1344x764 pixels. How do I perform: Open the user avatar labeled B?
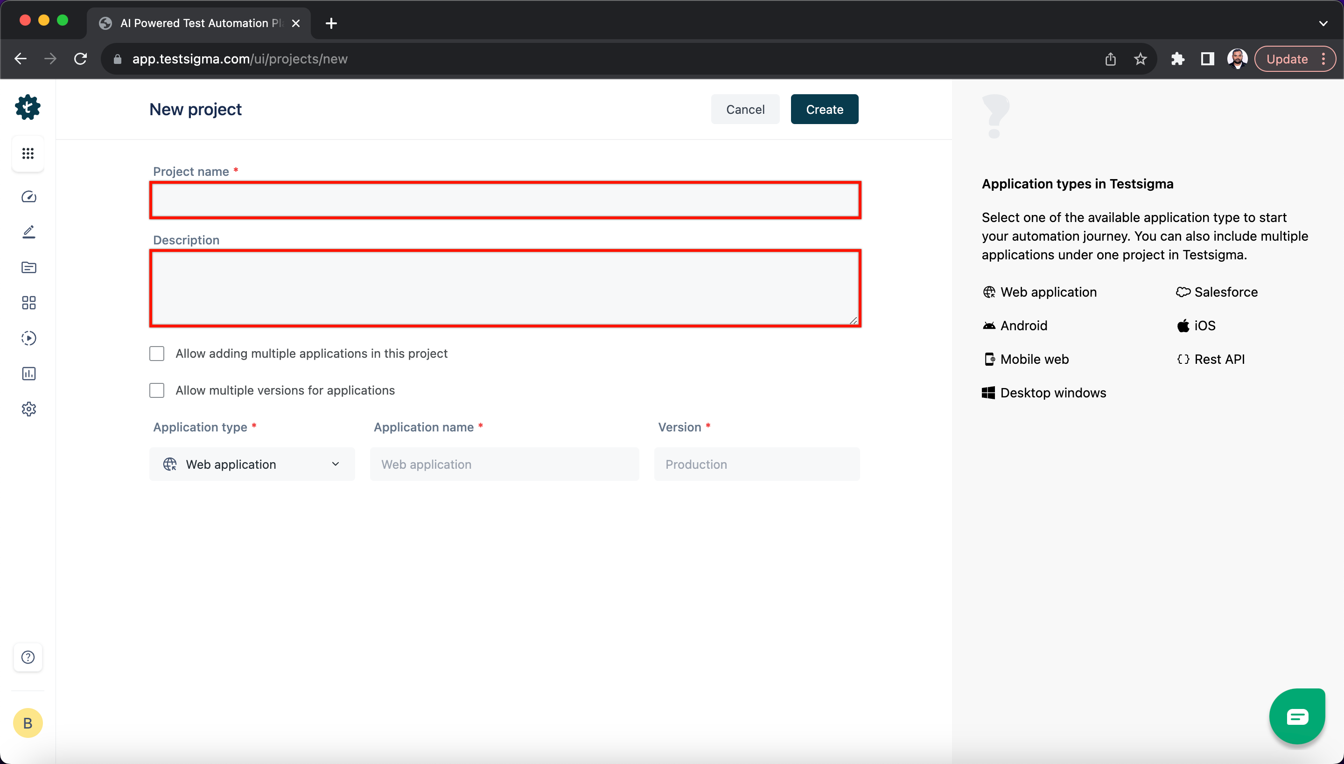click(28, 723)
